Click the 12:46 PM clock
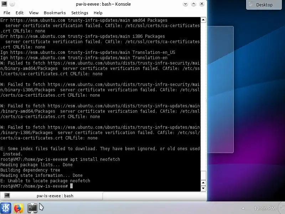This screenshot has width=285, height=214. pyautogui.click(x=265, y=208)
